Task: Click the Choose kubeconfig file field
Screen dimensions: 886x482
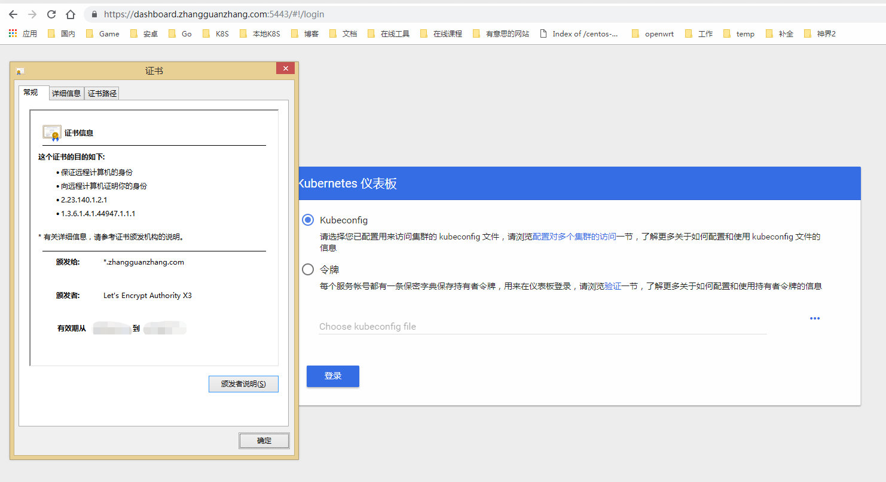Action: point(542,327)
